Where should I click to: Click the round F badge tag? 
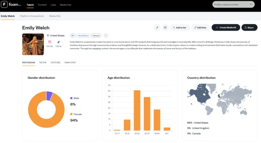[x=106, y=36]
